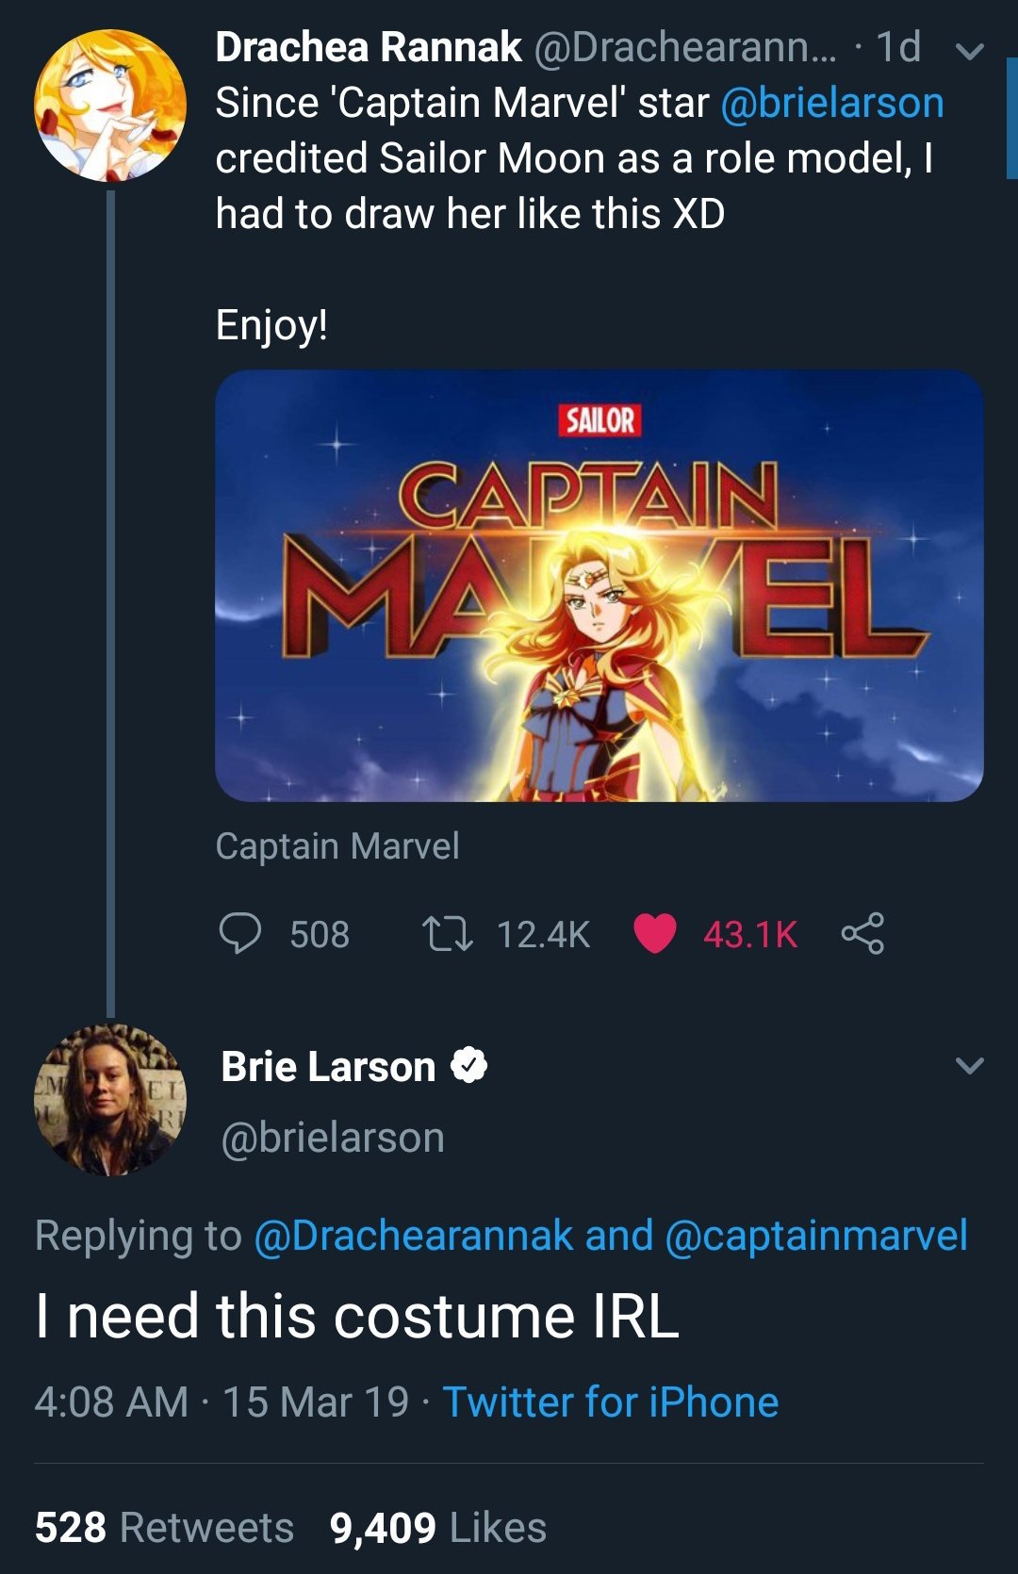Click the @captainmarvel reply mention
The width and height of the screenshot is (1018, 1574).
coord(816,1236)
